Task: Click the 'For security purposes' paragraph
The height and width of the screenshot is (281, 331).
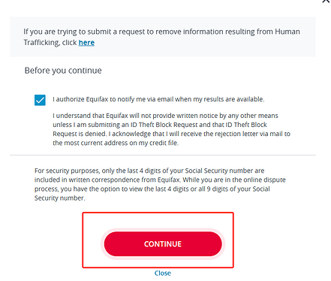Action: click(160, 184)
